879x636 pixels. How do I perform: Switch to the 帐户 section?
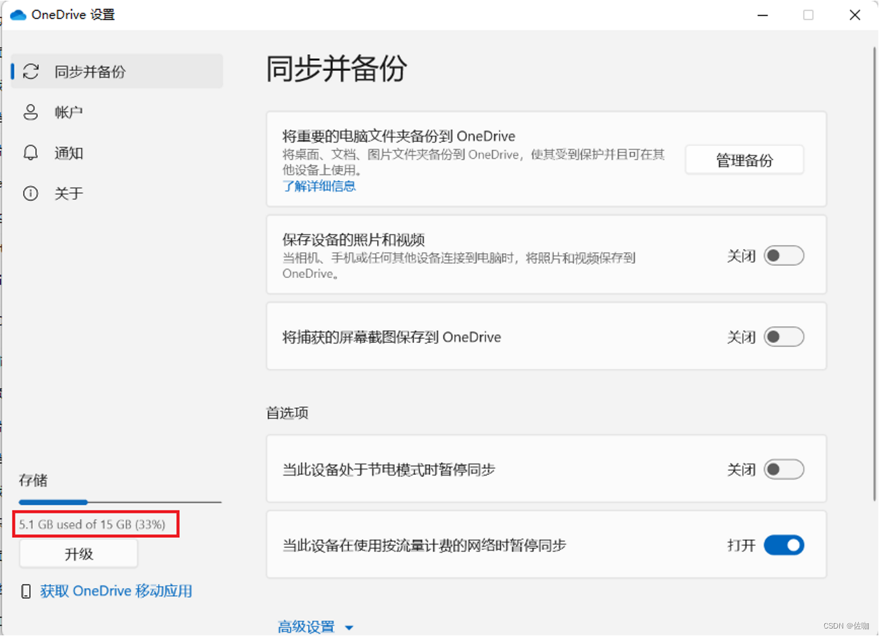tap(117, 112)
